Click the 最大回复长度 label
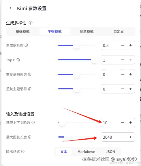Image resolution: width=141 pixels, height=166 pixels. [16, 137]
